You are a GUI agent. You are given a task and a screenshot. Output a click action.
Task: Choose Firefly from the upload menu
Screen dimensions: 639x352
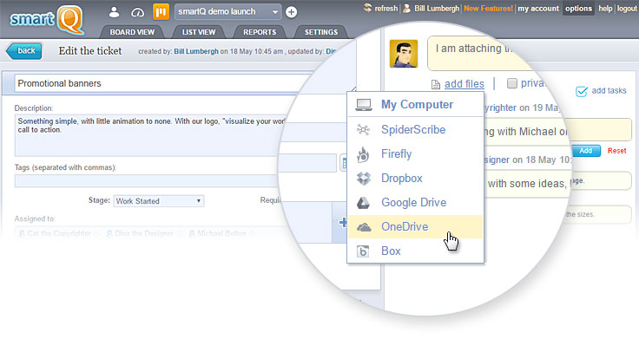pos(416,154)
